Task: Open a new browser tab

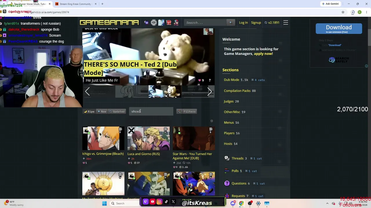Action: 102,4
